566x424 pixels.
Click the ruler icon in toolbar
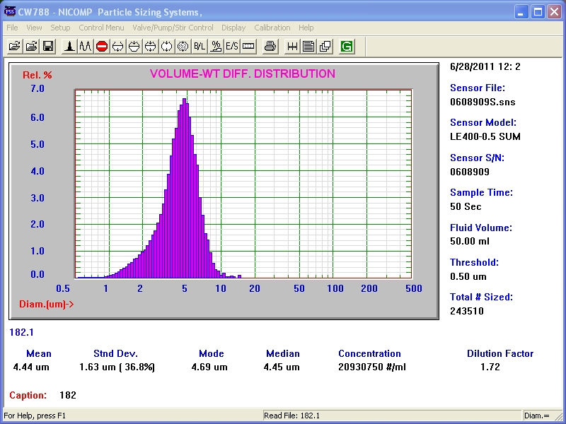248,47
